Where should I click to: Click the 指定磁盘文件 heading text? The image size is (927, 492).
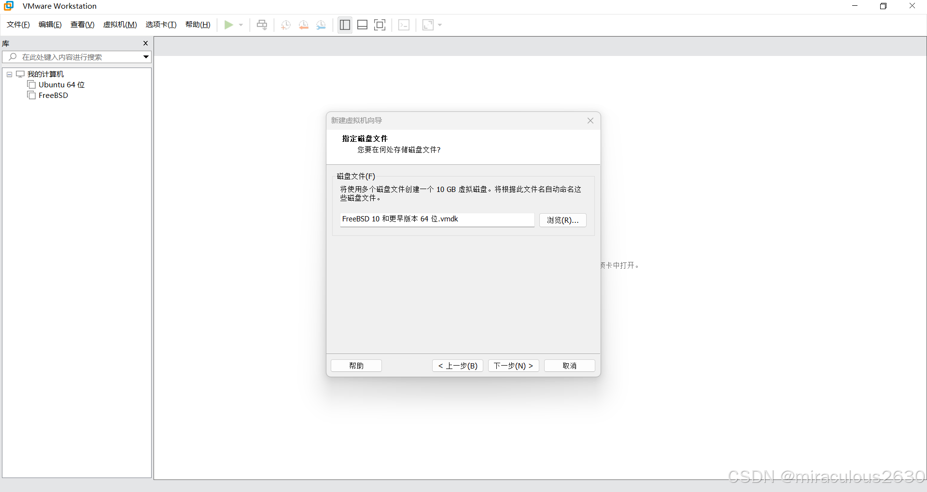click(x=365, y=138)
